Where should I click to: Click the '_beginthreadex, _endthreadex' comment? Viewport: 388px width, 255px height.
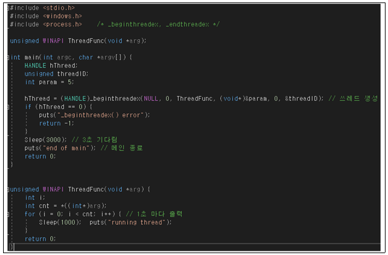(158, 25)
